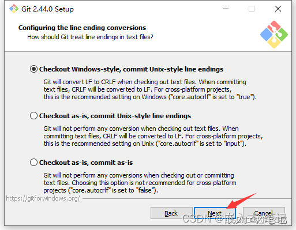Click the greyed-out maximize button
The height and width of the screenshot is (230, 296).
[252, 9]
